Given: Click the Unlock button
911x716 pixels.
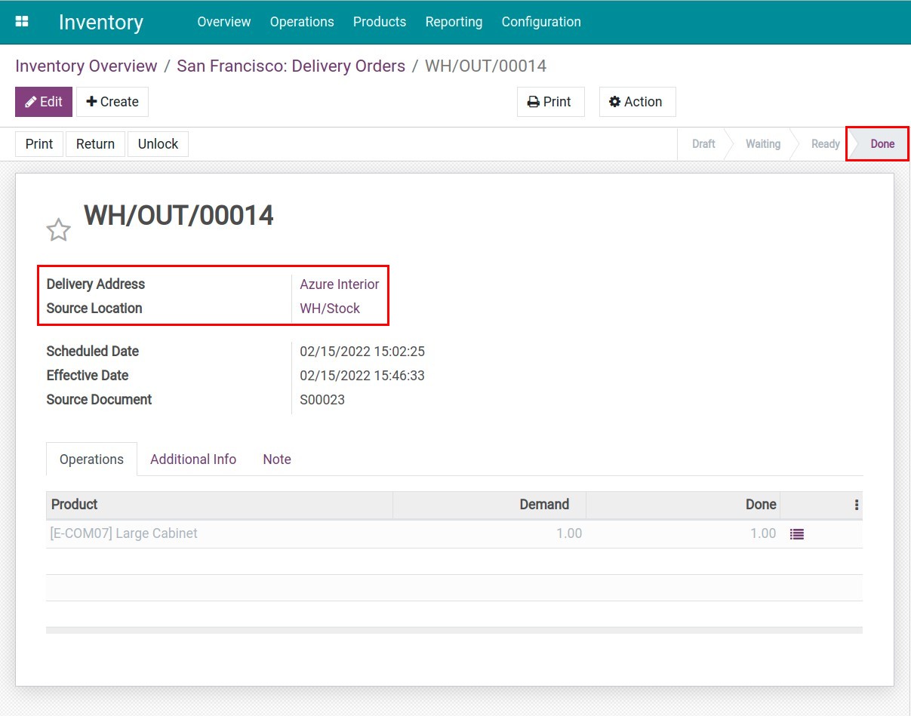Looking at the screenshot, I should tap(158, 144).
